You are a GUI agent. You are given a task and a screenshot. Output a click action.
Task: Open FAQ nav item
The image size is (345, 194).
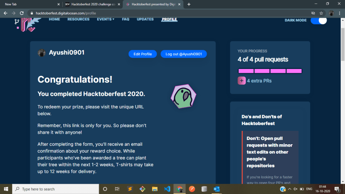click(125, 19)
